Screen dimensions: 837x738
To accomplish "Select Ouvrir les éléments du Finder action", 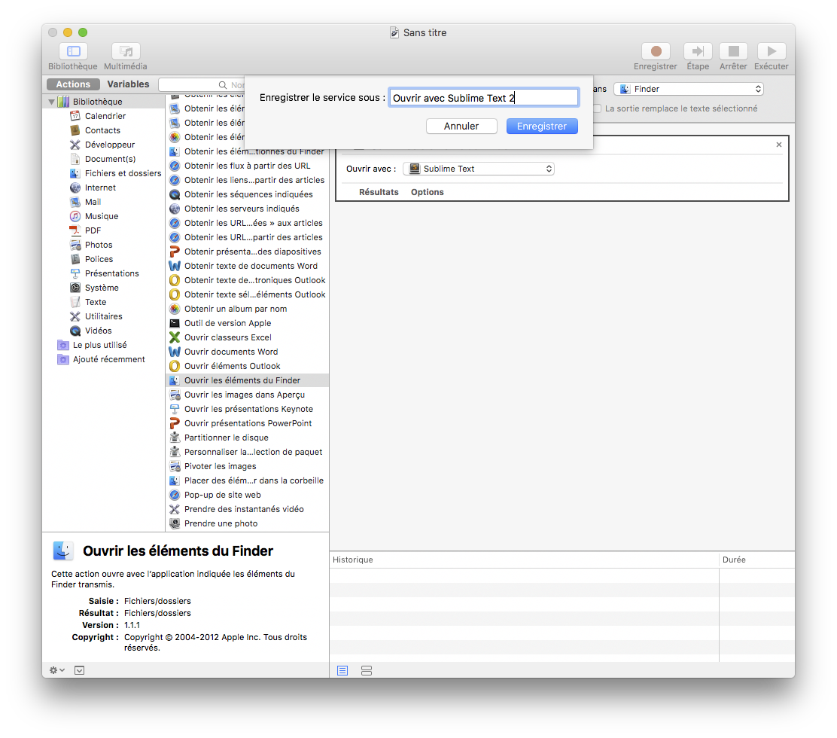I will pyautogui.click(x=248, y=380).
